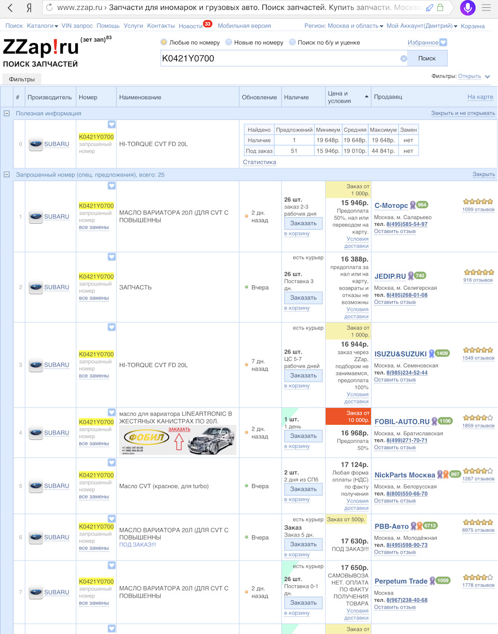This screenshot has width=498, height=634.
Task: Open the Новости menu item
Action: point(190,26)
